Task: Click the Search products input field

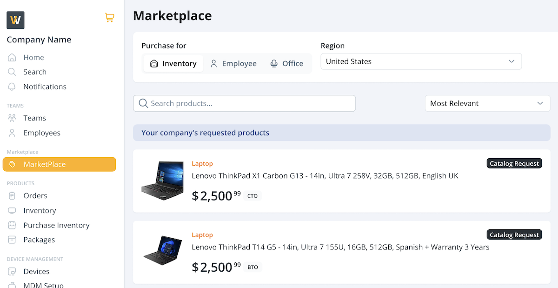Action: pos(244,103)
